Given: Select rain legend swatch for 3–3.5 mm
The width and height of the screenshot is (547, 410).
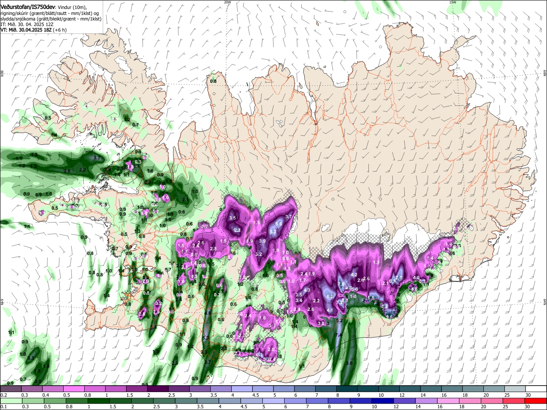Looking at the screenshot, I should pyautogui.click(x=186, y=401).
